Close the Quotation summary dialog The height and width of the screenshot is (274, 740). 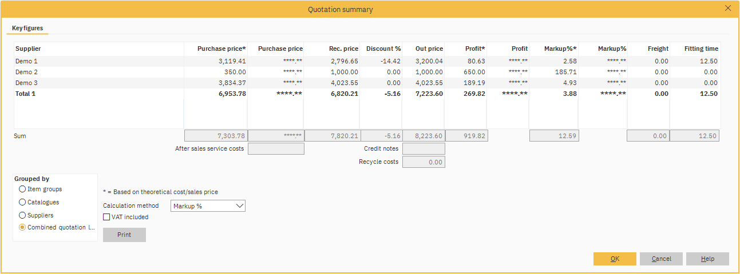pyautogui.click(x=728, y=8)
